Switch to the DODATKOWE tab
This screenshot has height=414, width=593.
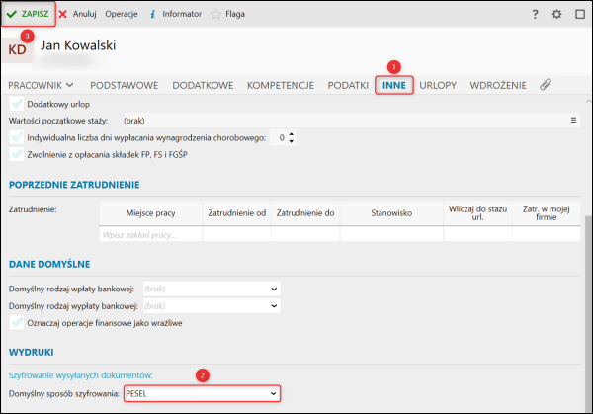tap(203, 85)
